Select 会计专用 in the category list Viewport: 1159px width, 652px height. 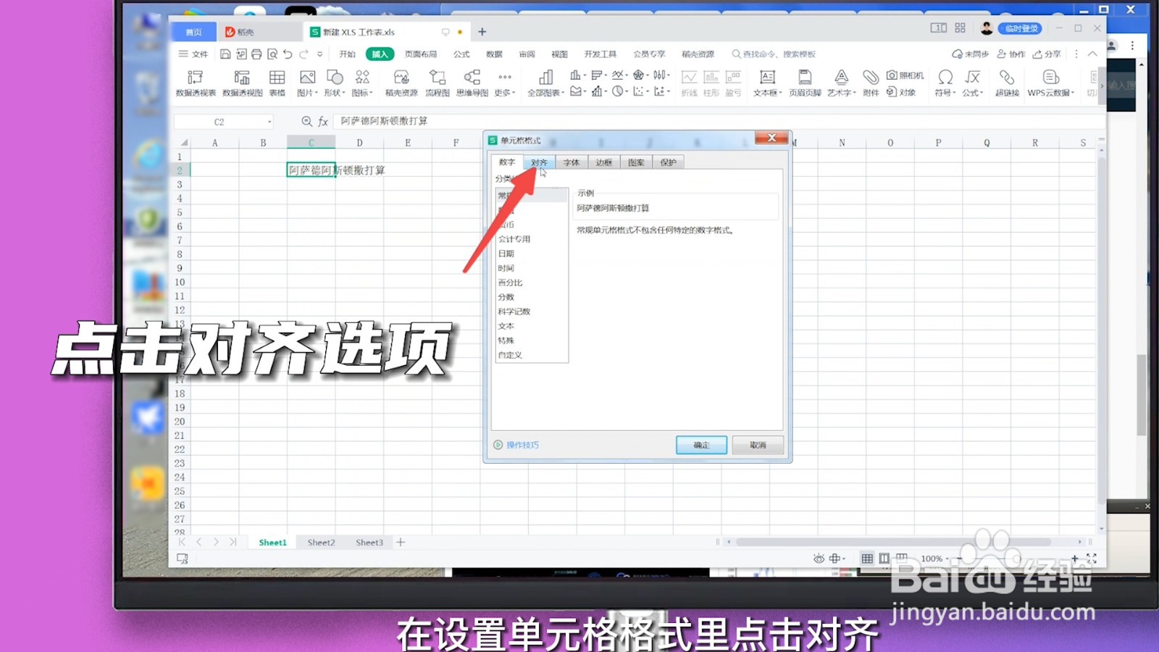click(531, 239)
